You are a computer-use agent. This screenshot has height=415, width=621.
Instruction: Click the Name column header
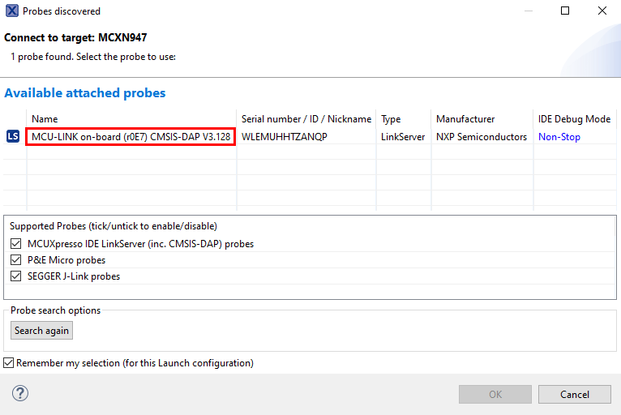[x=45, y=119]
